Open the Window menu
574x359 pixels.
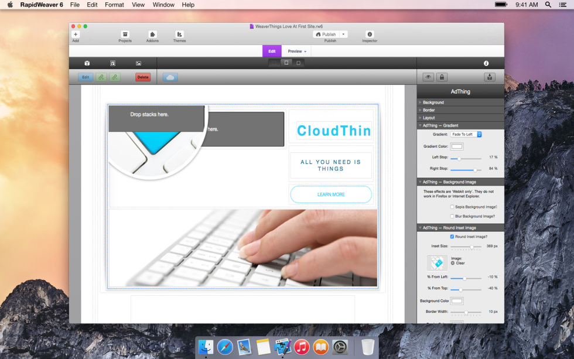point(163,5)
